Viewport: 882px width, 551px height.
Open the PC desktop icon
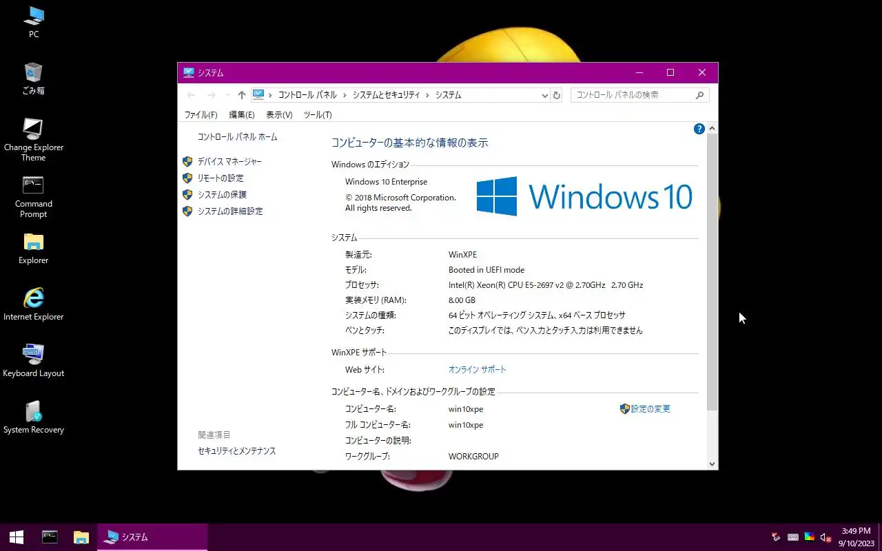[x=33, y=21]
